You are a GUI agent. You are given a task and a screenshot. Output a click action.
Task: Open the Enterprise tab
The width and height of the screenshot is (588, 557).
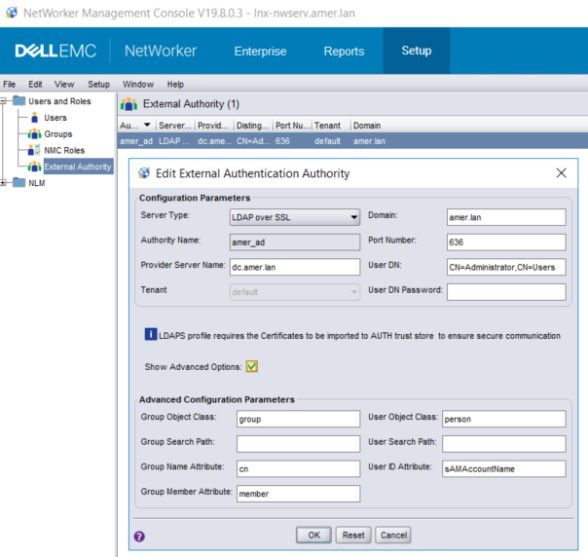click(260, 52)
